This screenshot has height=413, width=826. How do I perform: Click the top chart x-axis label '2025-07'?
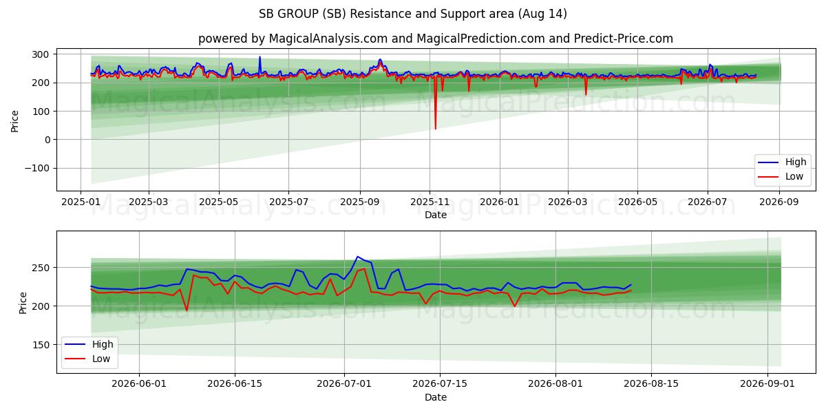(x=288, y=202)
